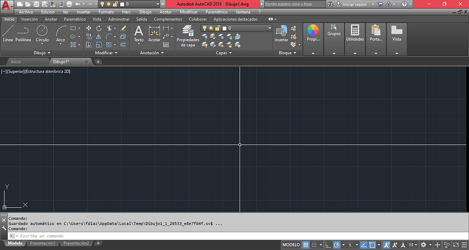
Task: Expand the Bloque panel flyout
Action: [x=287, y=53]
